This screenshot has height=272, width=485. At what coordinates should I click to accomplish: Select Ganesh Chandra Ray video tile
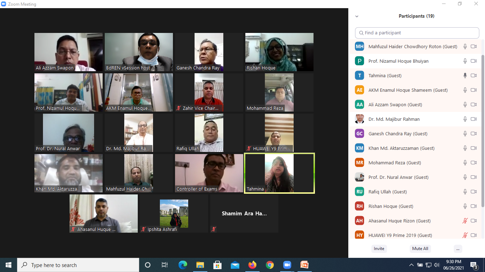[x=209, y=52]
